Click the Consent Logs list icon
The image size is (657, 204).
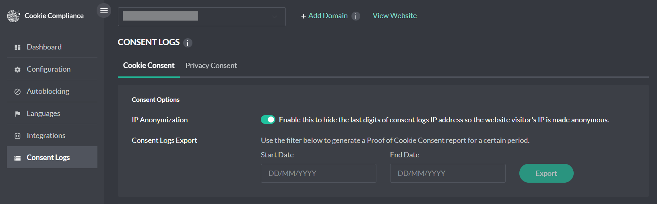pyautogui.click(x=17, y=158)
